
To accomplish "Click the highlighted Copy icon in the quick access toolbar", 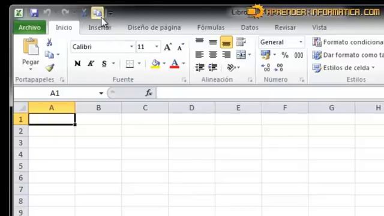I will [97, 13].
